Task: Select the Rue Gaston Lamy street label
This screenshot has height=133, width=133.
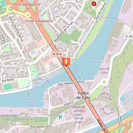Action: (41, 126)
